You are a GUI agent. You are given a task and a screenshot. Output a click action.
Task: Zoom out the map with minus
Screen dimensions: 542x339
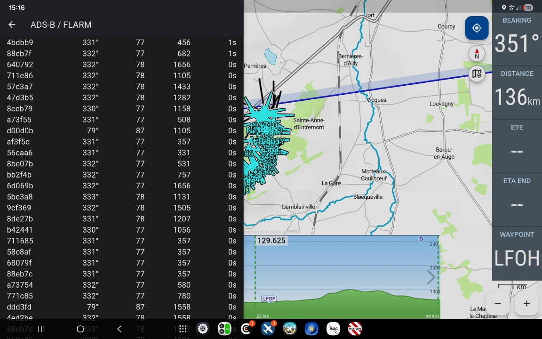coord(498,304)
